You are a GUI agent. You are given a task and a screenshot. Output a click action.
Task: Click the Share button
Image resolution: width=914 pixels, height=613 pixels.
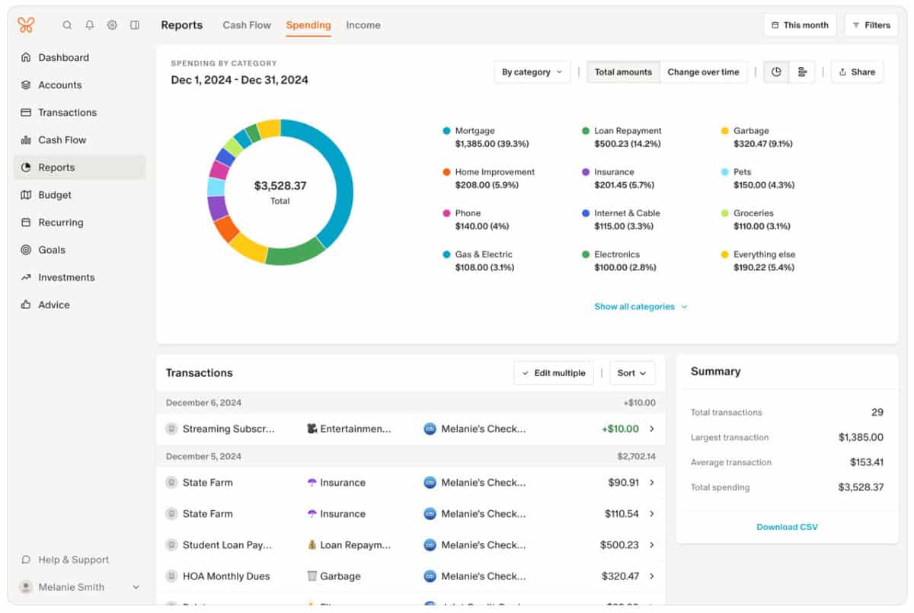857,72
